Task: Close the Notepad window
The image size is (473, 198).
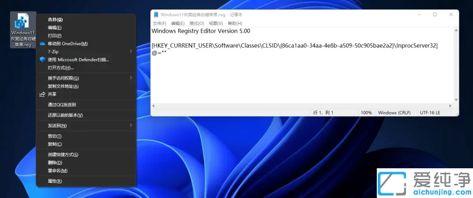Action: (451, 15)
